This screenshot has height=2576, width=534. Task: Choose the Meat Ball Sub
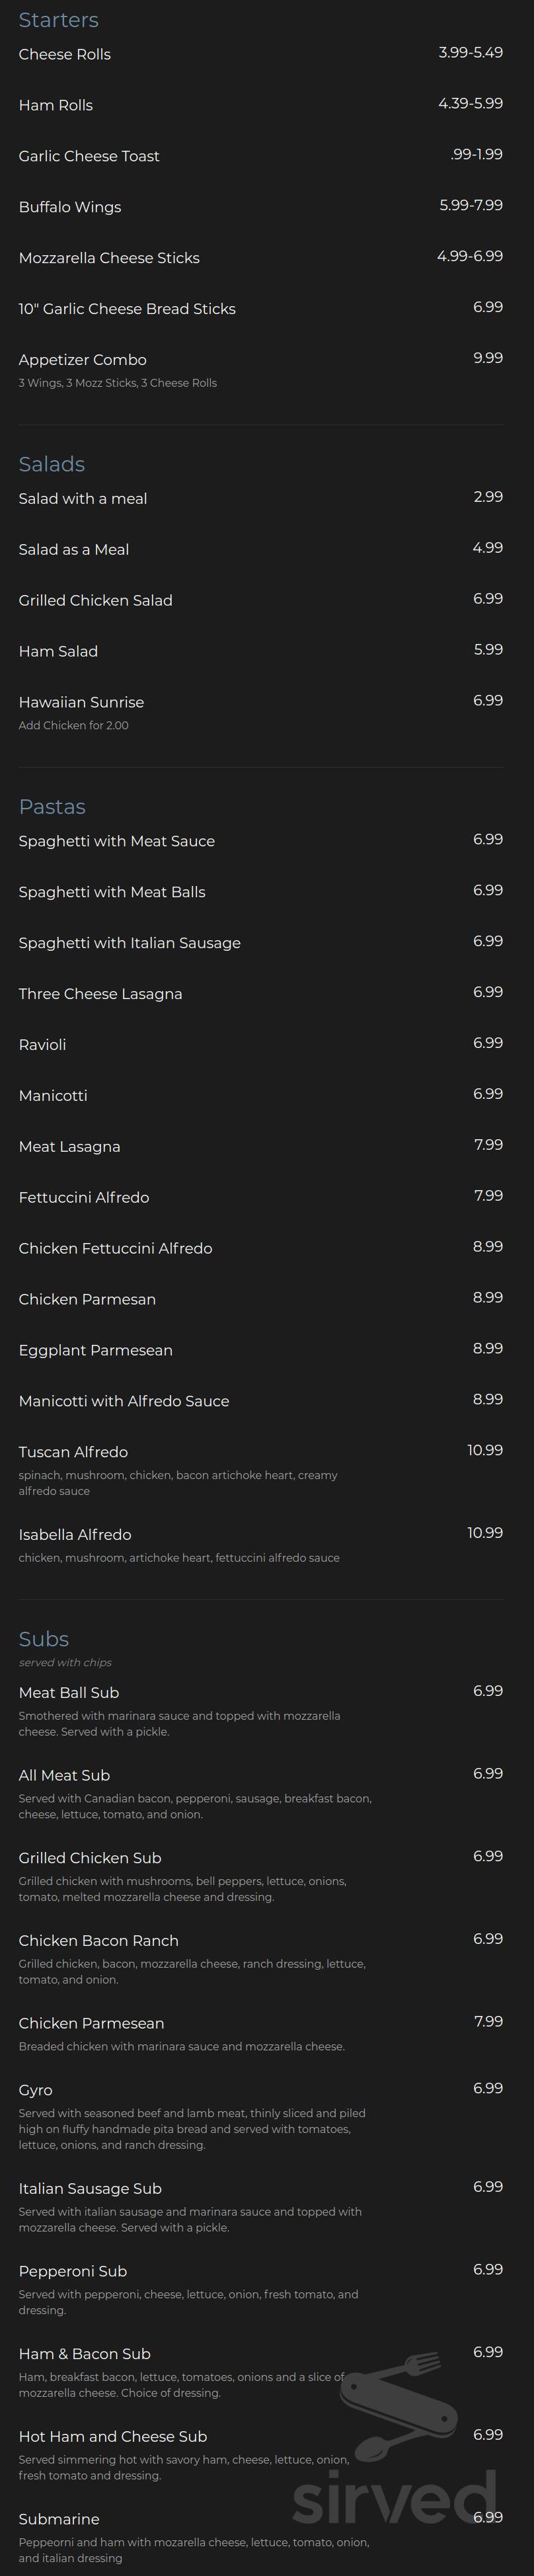tap(69, 1693)
